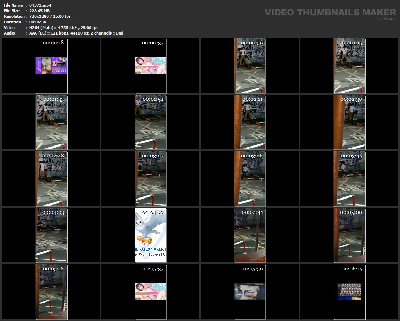
Task: Click the "by Scorp" credit text
Action: (386, 19)
